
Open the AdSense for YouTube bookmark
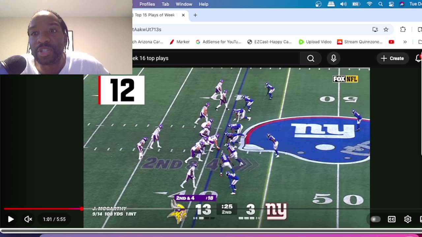coord(218,42)
